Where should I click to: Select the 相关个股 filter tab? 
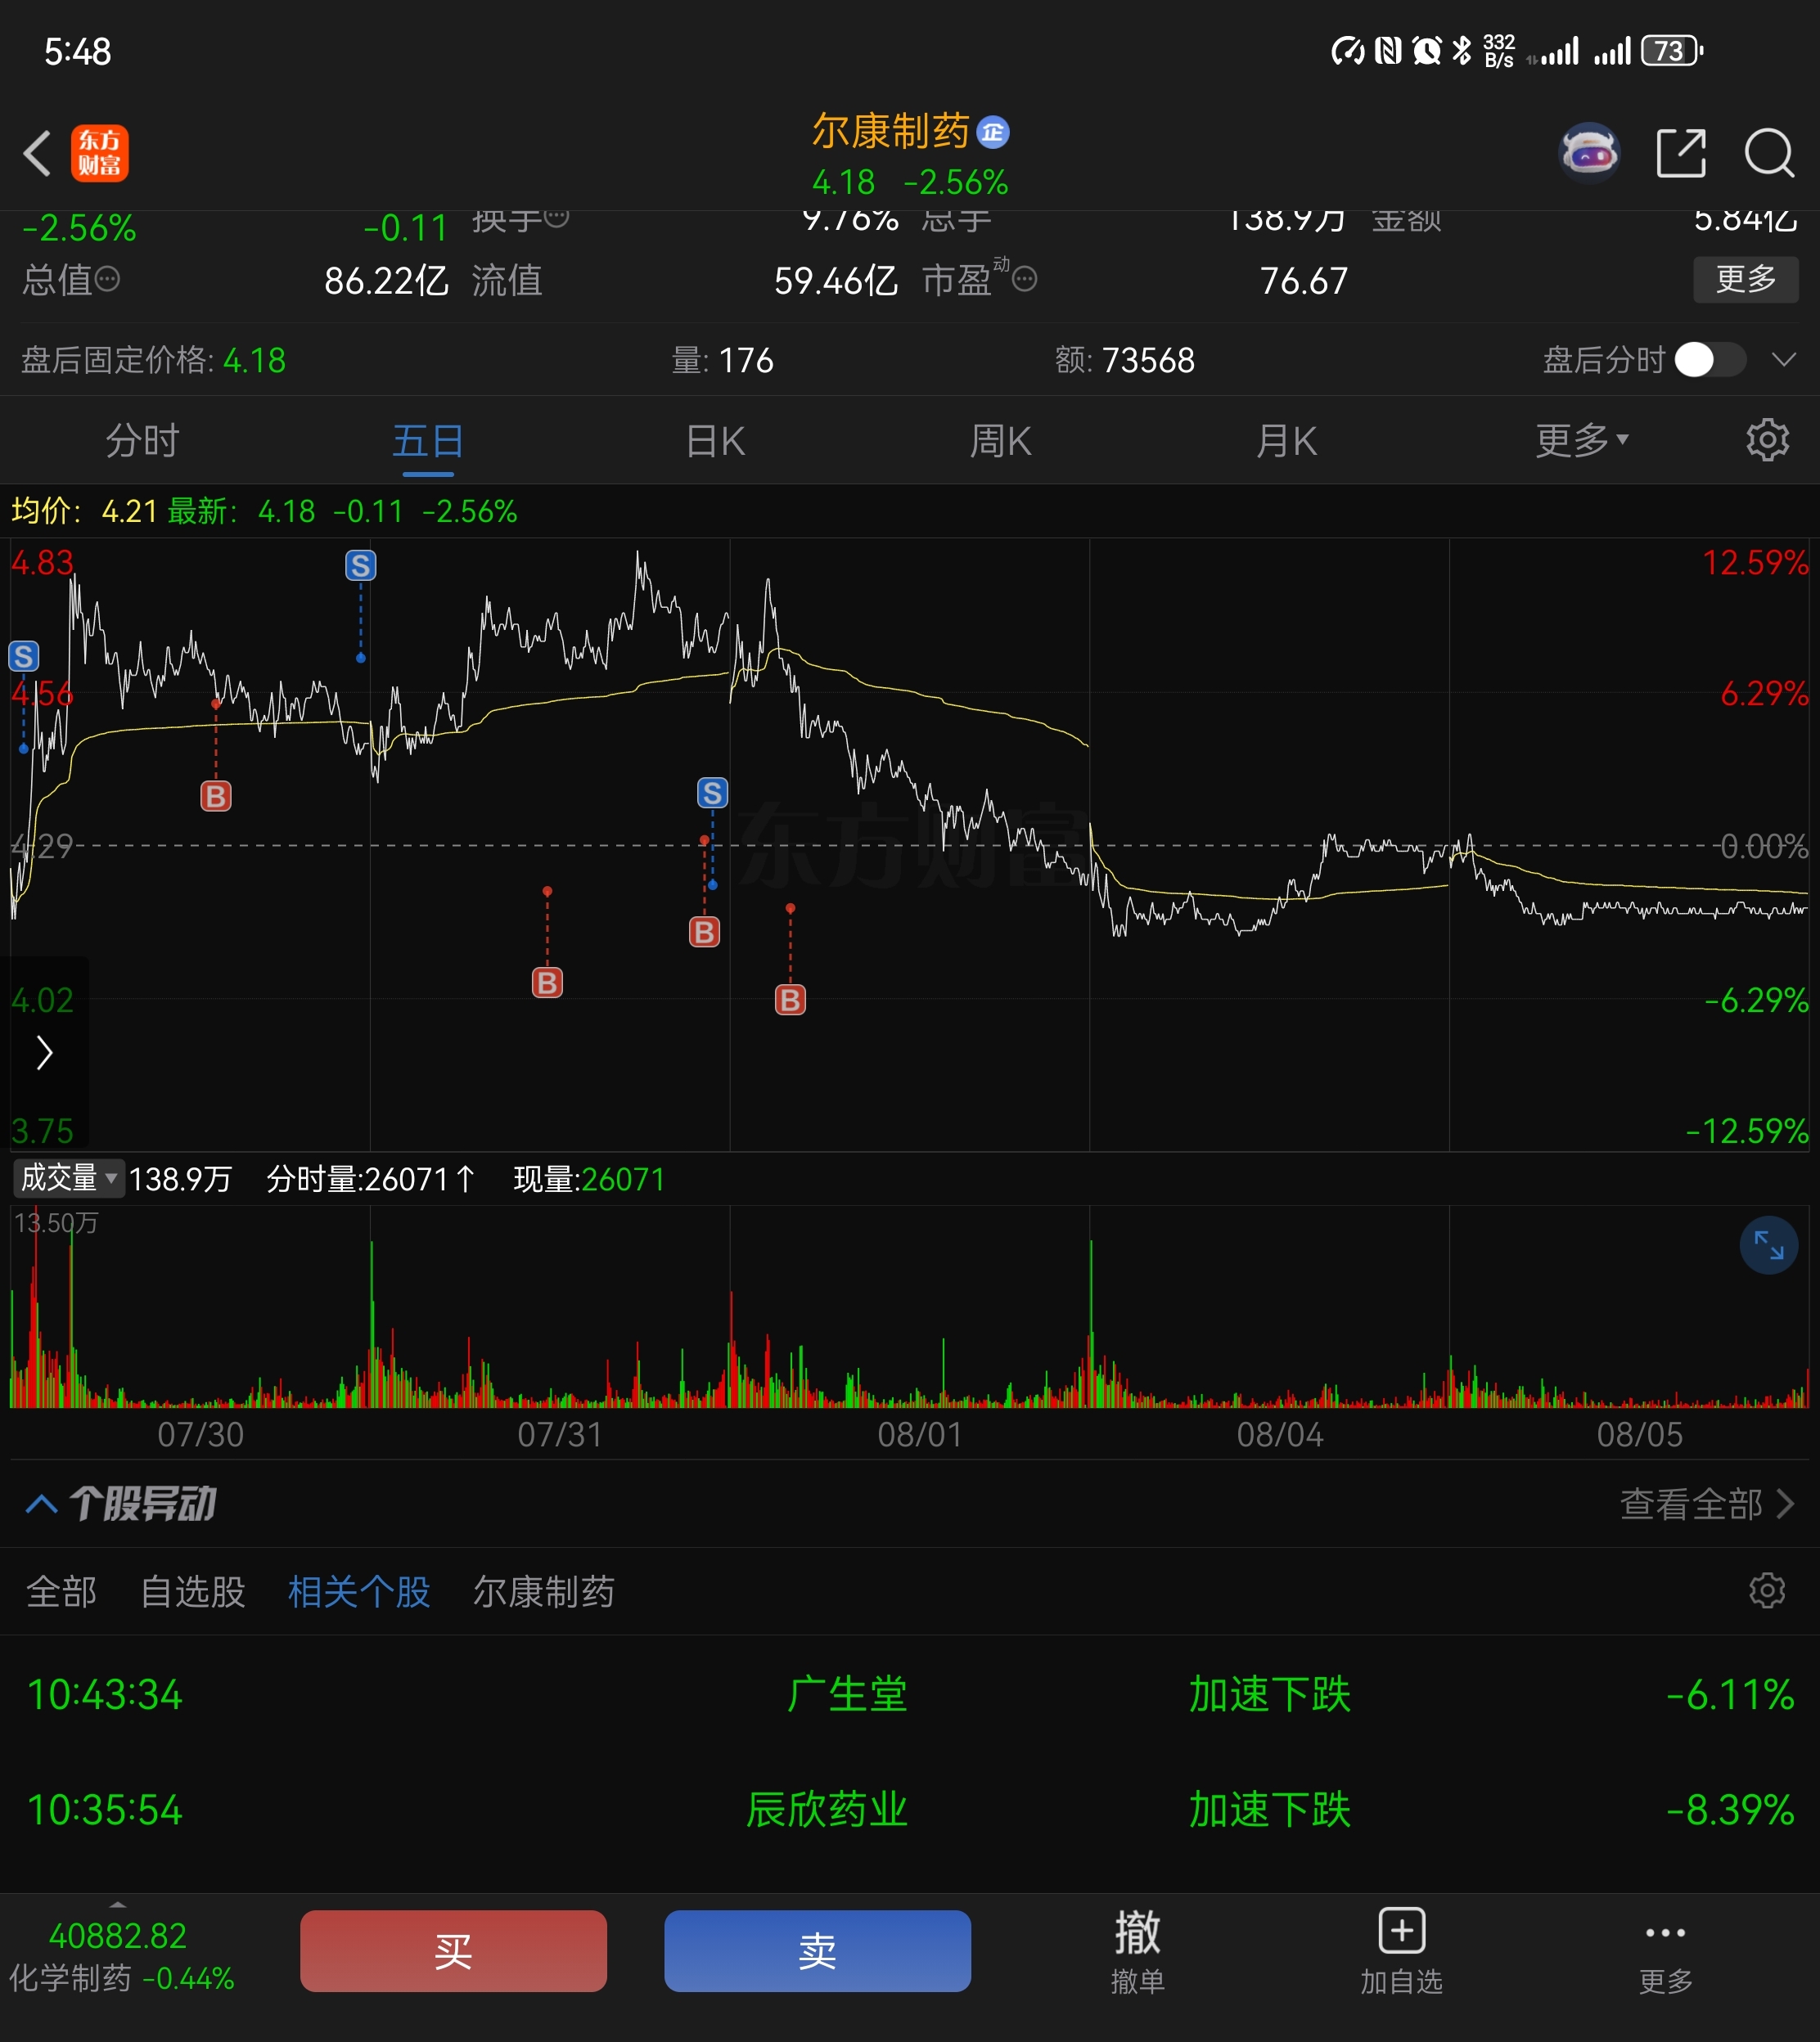pyautogui.click(x=359, y=1591)
